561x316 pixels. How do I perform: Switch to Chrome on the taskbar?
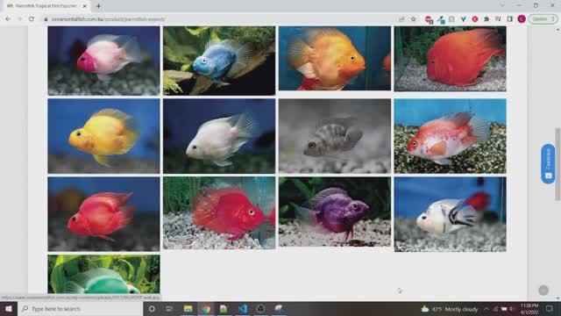pos(206,308)
